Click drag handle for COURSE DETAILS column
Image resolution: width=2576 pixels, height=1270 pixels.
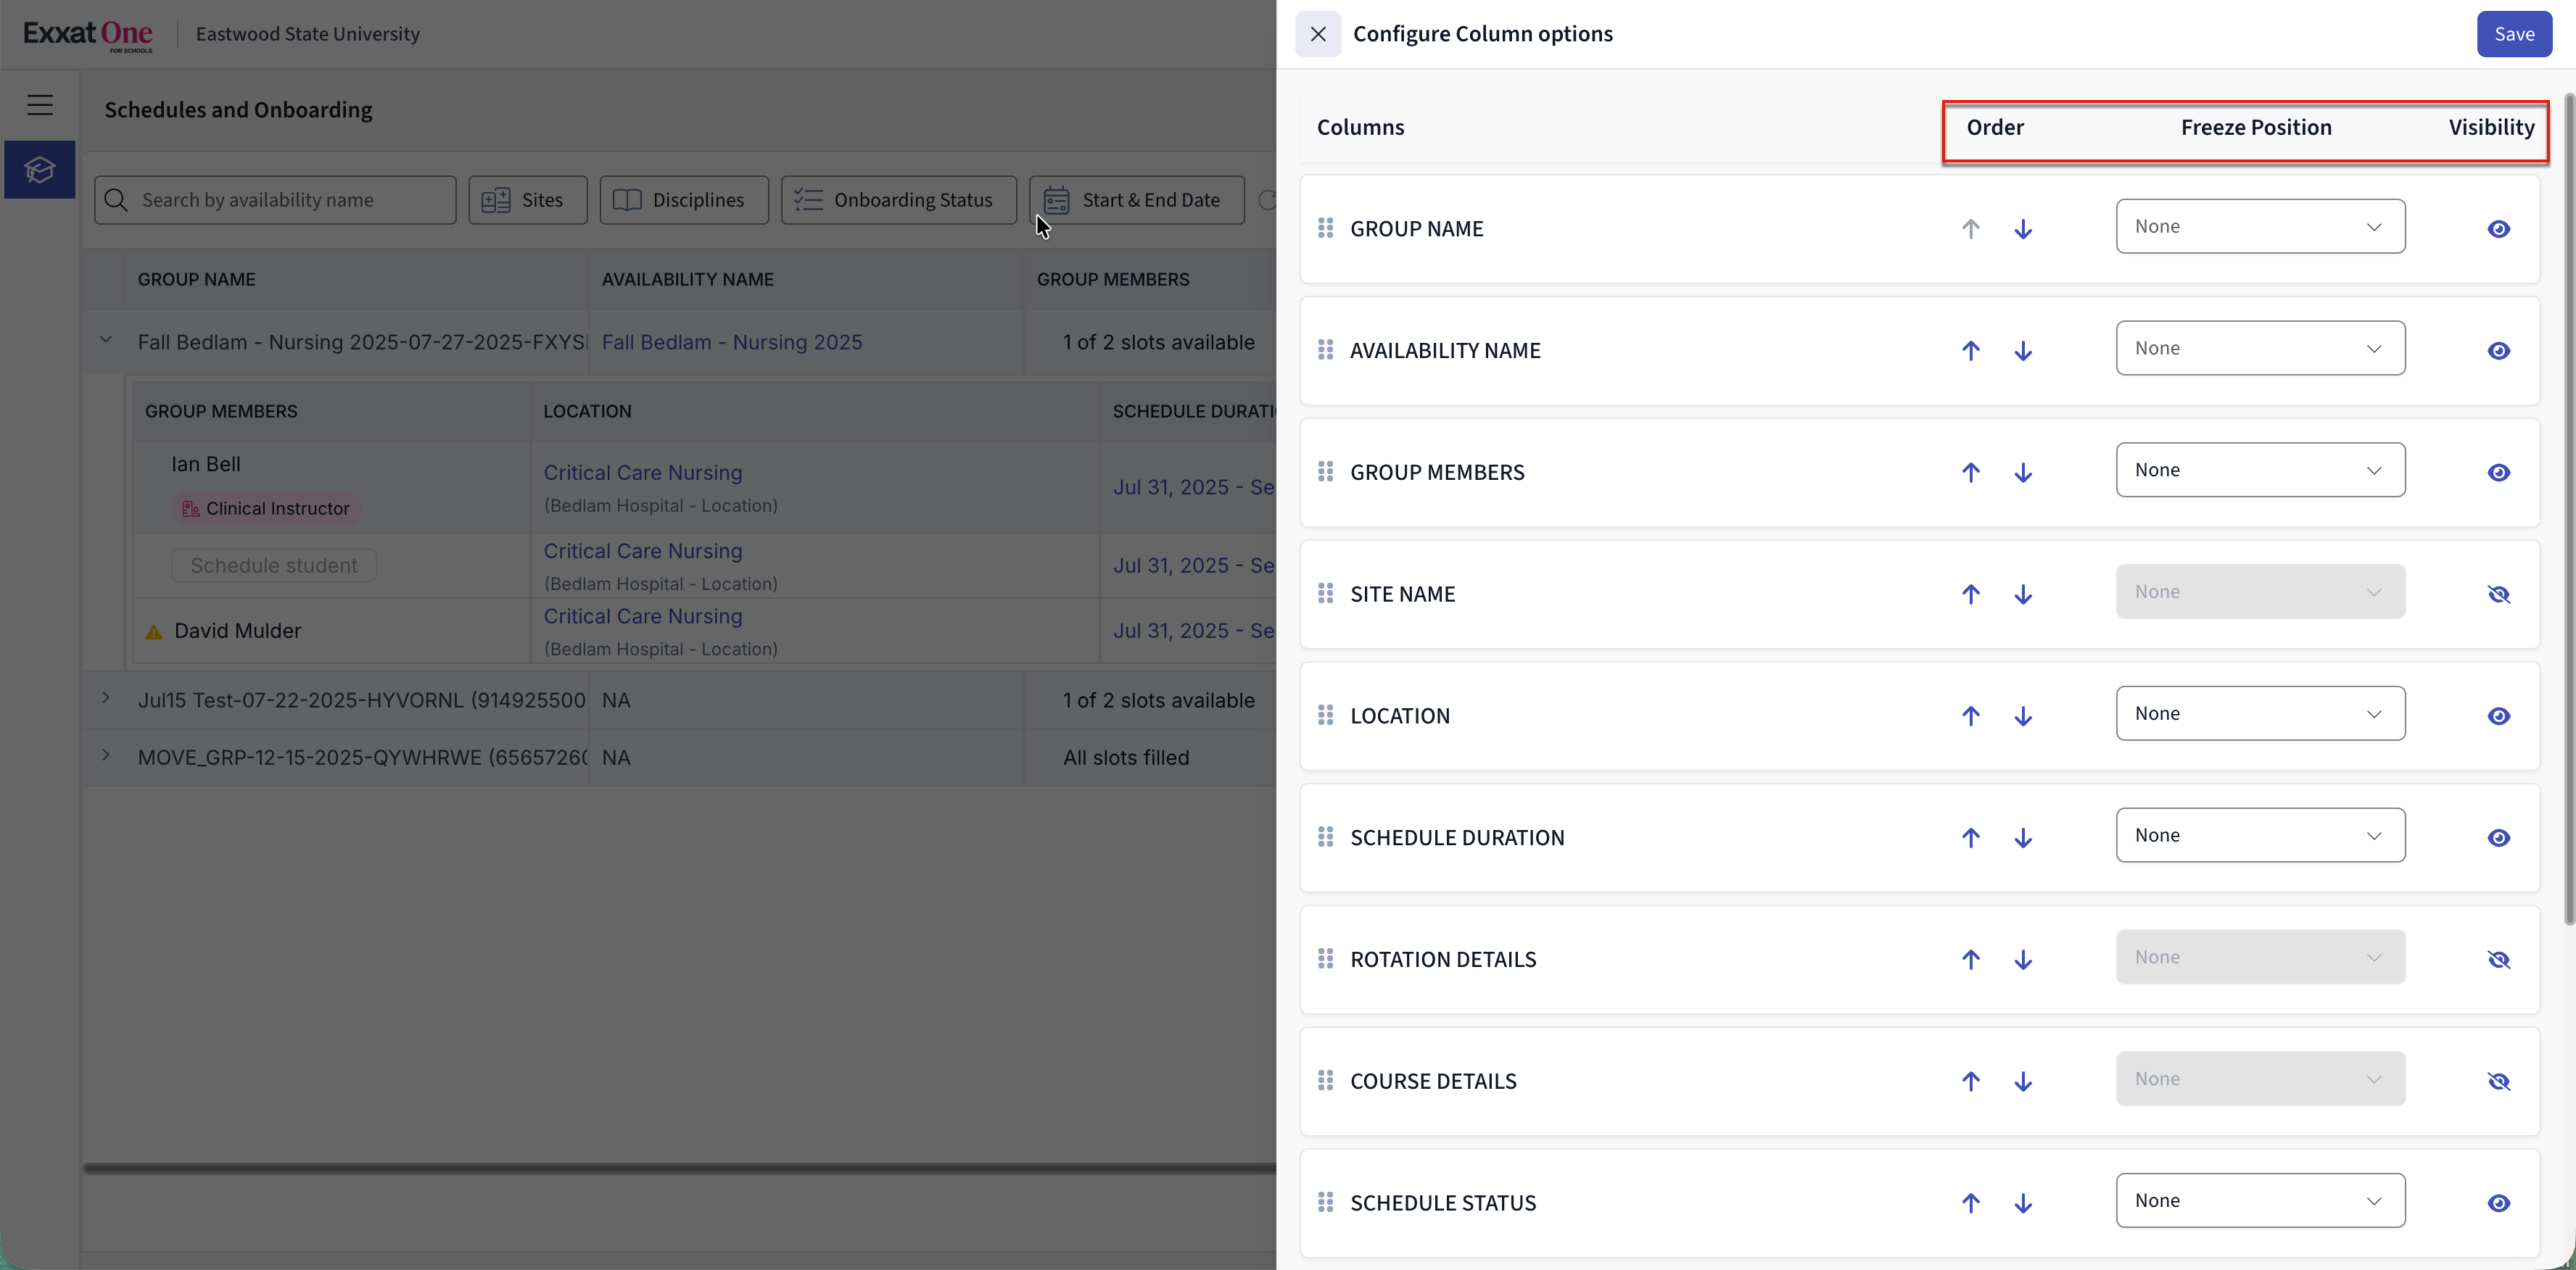pos(1325,1081)
